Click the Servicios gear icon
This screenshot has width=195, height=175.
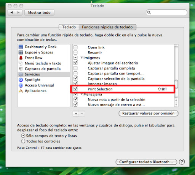21,74
